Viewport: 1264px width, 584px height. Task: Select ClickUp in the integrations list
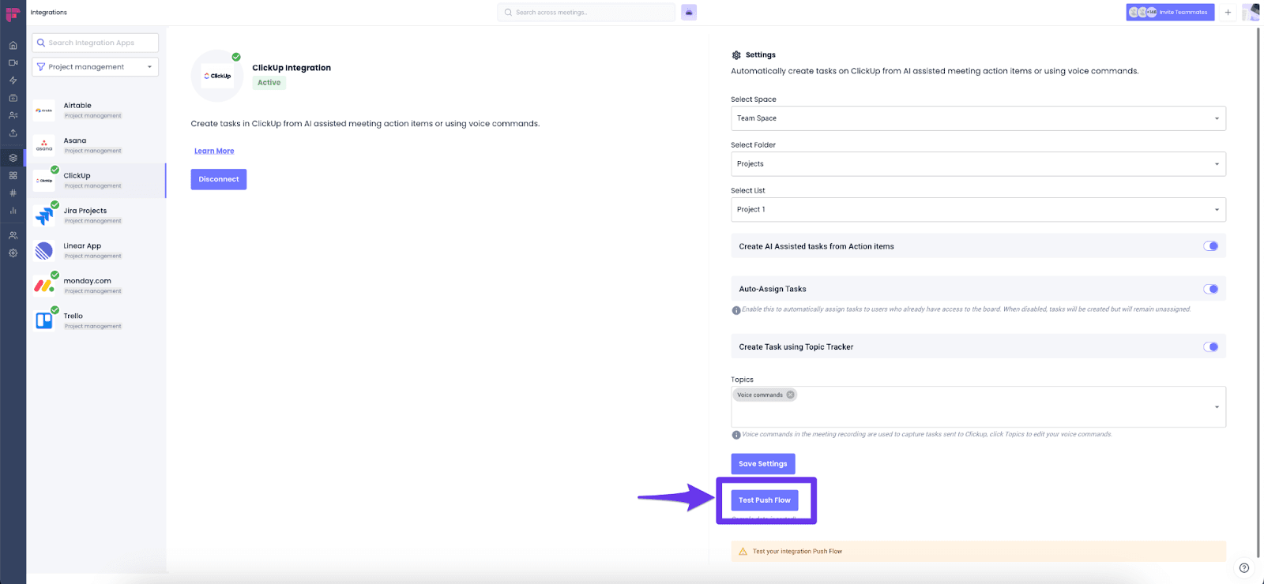(96, 181)
